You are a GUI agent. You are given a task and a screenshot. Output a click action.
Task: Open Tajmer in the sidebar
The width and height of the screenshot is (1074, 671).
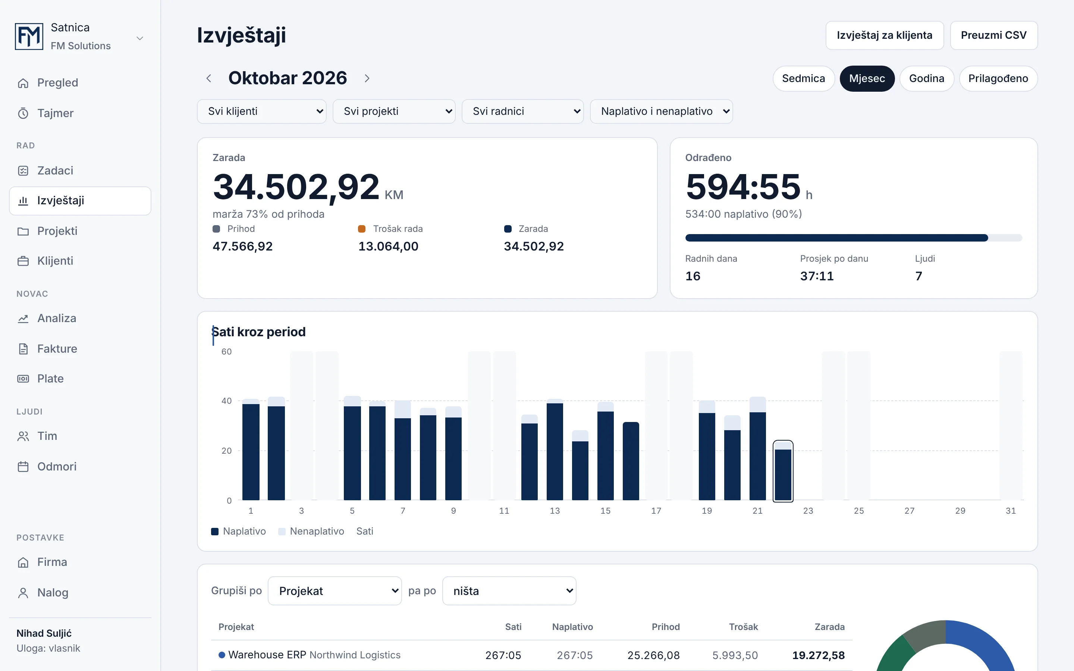tap(80, 114)
